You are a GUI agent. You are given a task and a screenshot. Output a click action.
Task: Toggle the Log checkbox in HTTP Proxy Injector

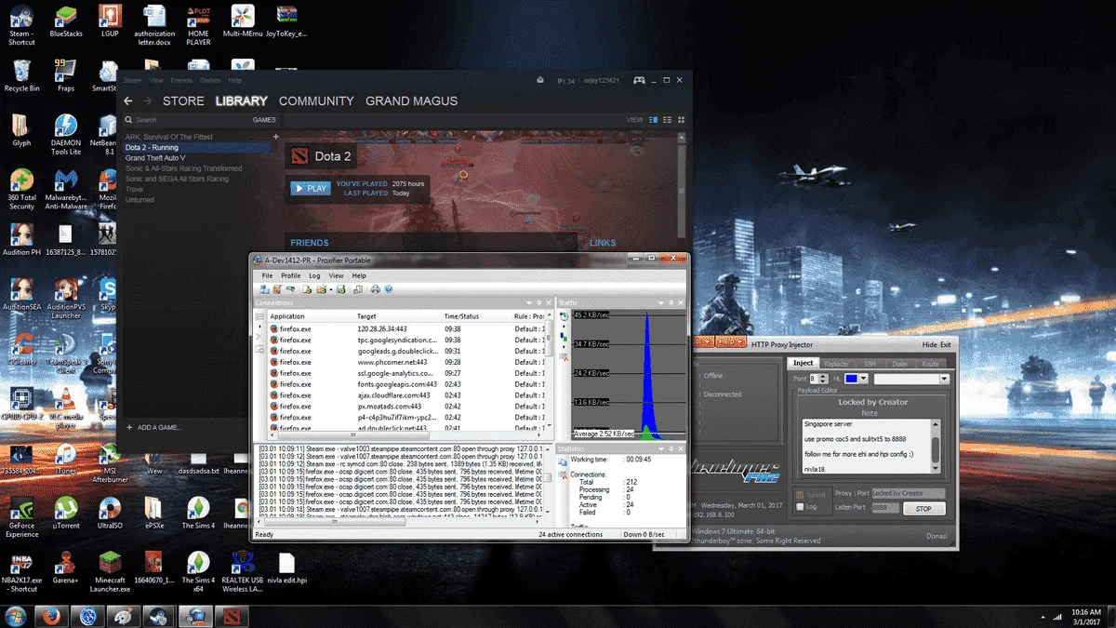pos(800,507)
